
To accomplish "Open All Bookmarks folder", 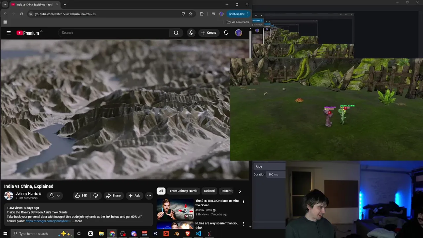I will [x=238, y=22].
